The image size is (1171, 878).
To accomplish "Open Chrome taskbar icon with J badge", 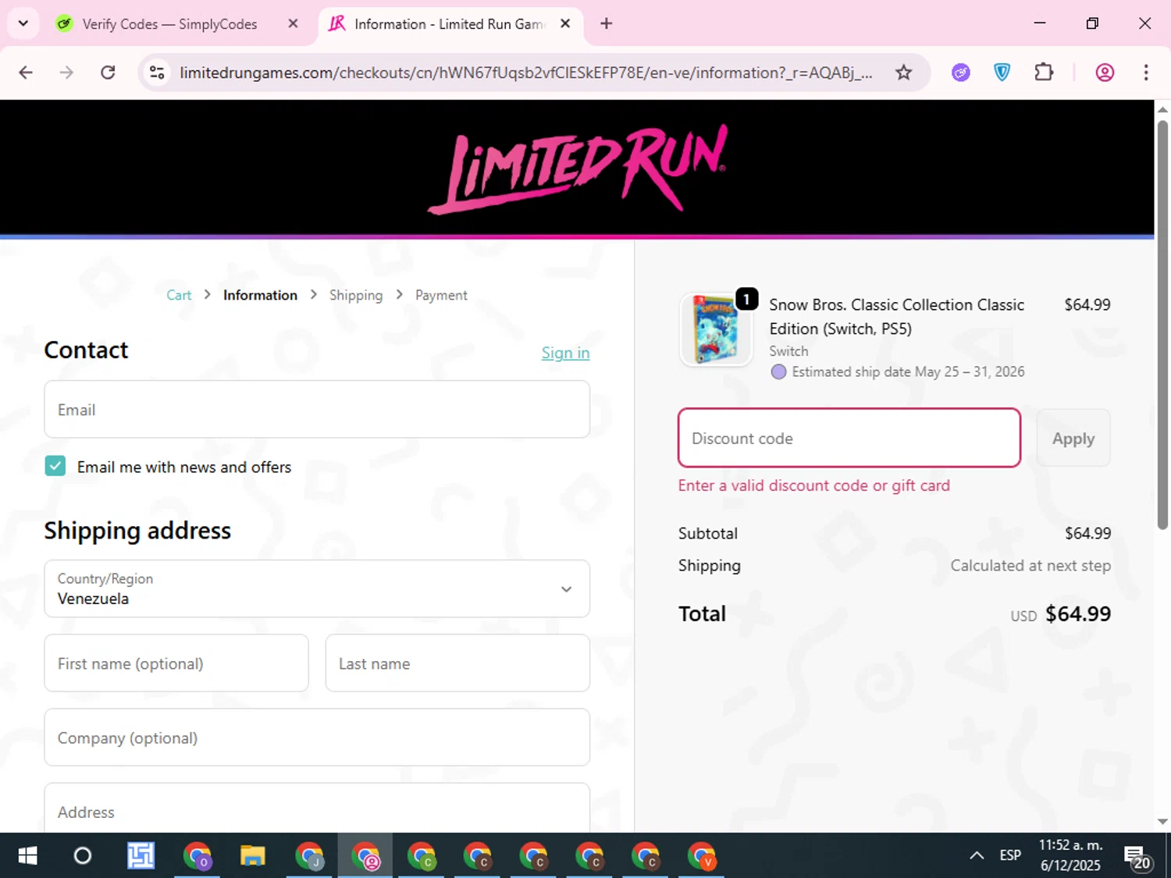I will point(309,856).
